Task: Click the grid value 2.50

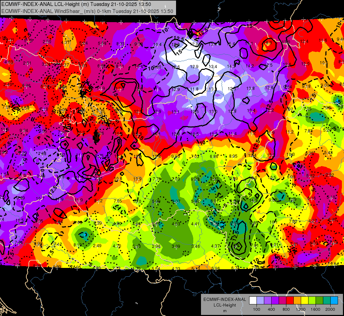Action: coord(47,42)
